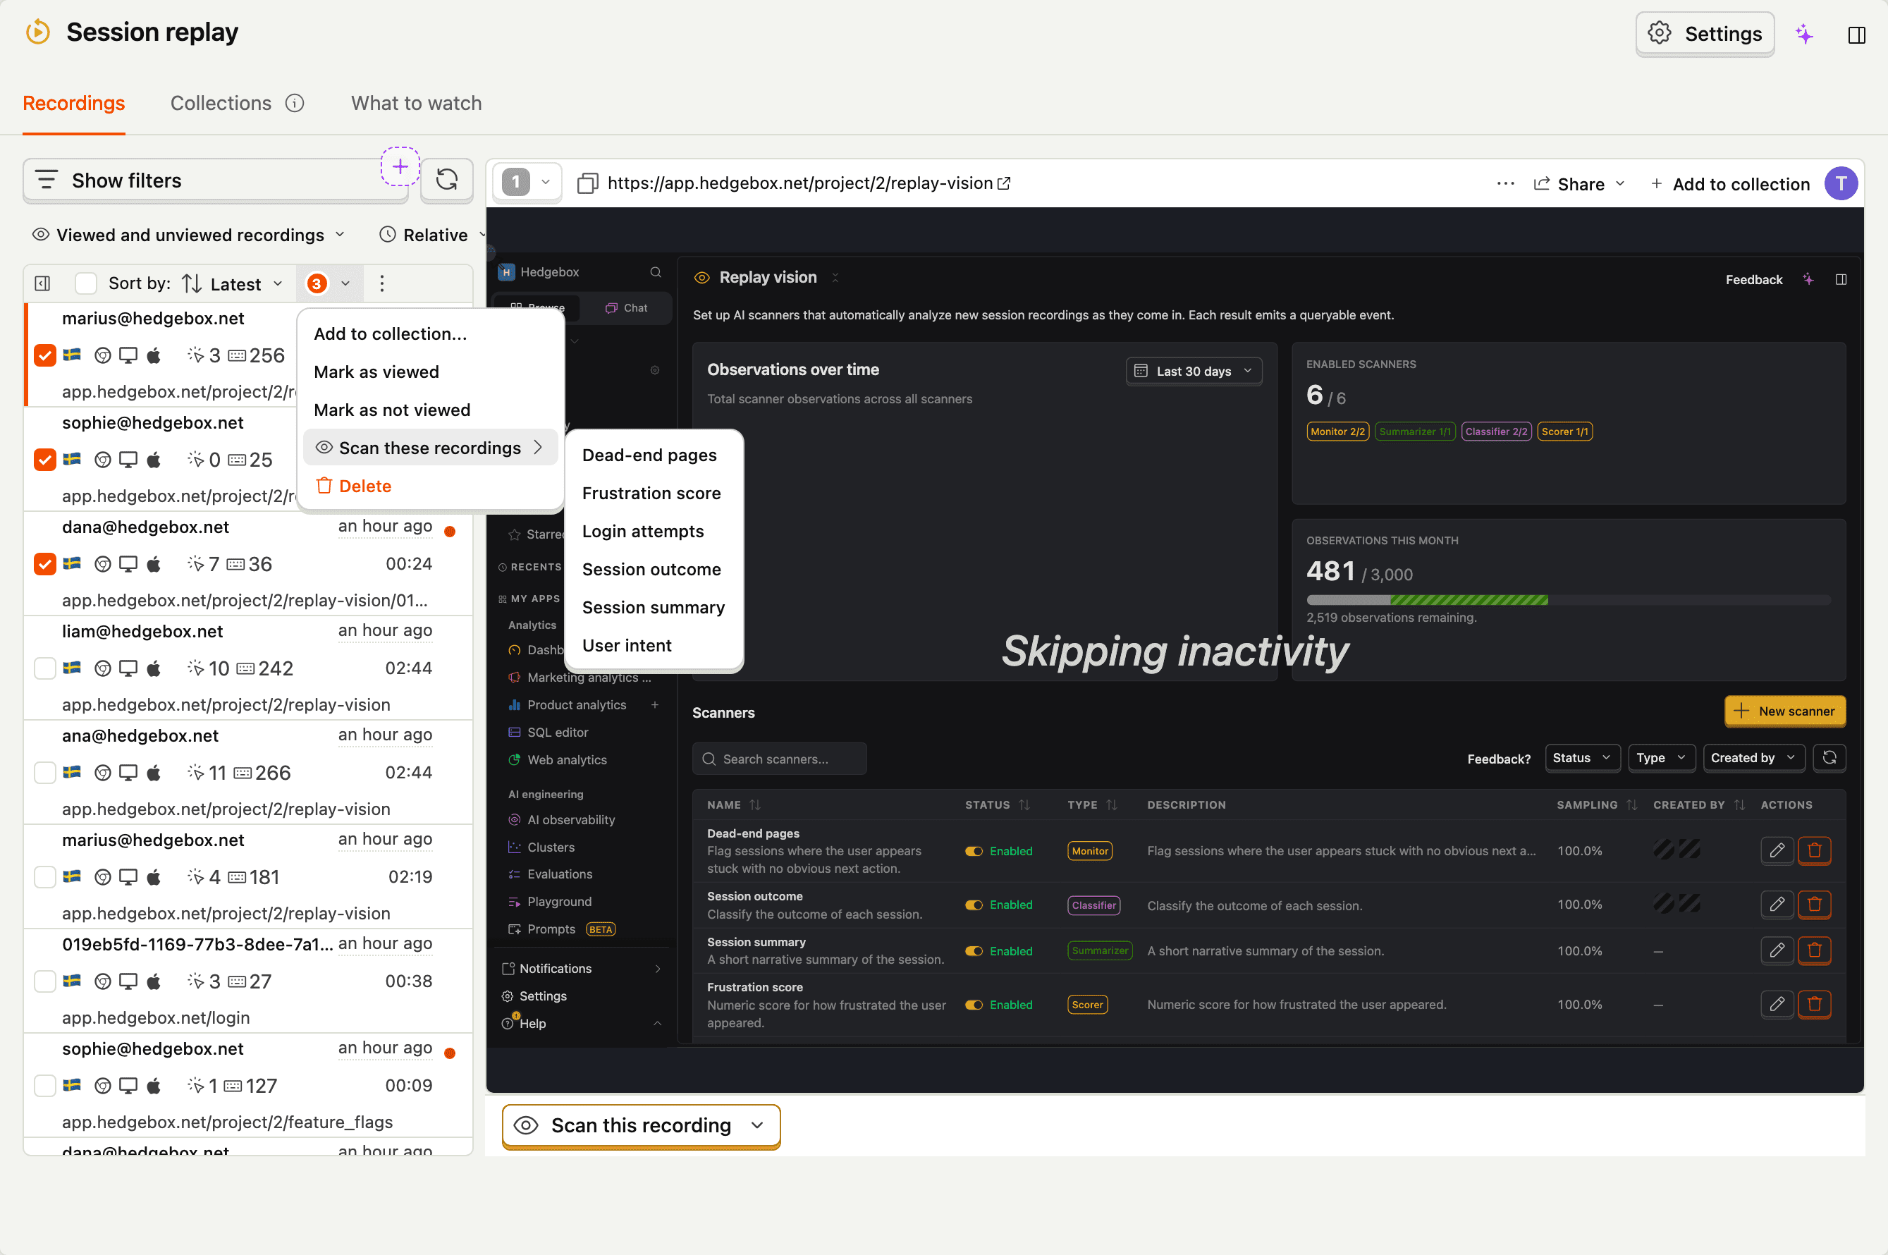Open the second marius@hedgebox.net recording
The height and width of the screenshot is (1255, 1888).
(x=248, y=876)
